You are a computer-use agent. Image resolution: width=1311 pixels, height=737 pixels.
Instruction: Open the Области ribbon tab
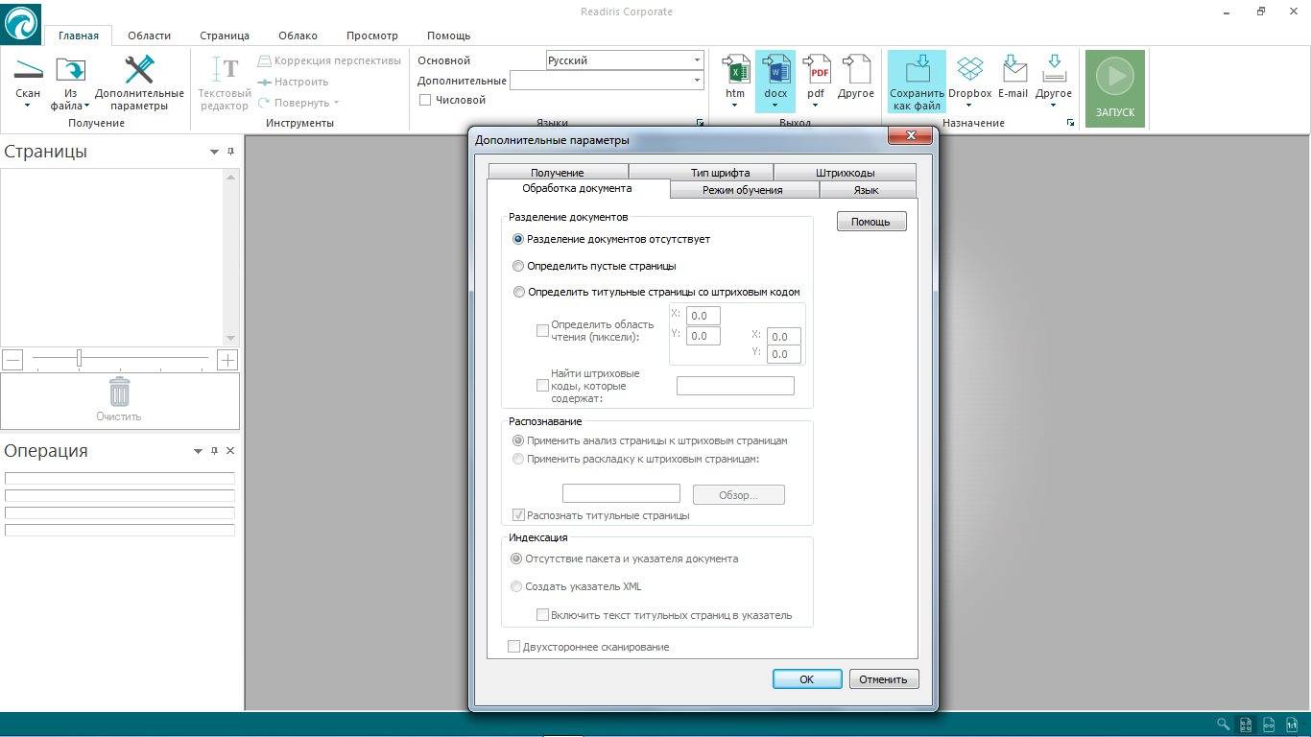coord(149,36)
